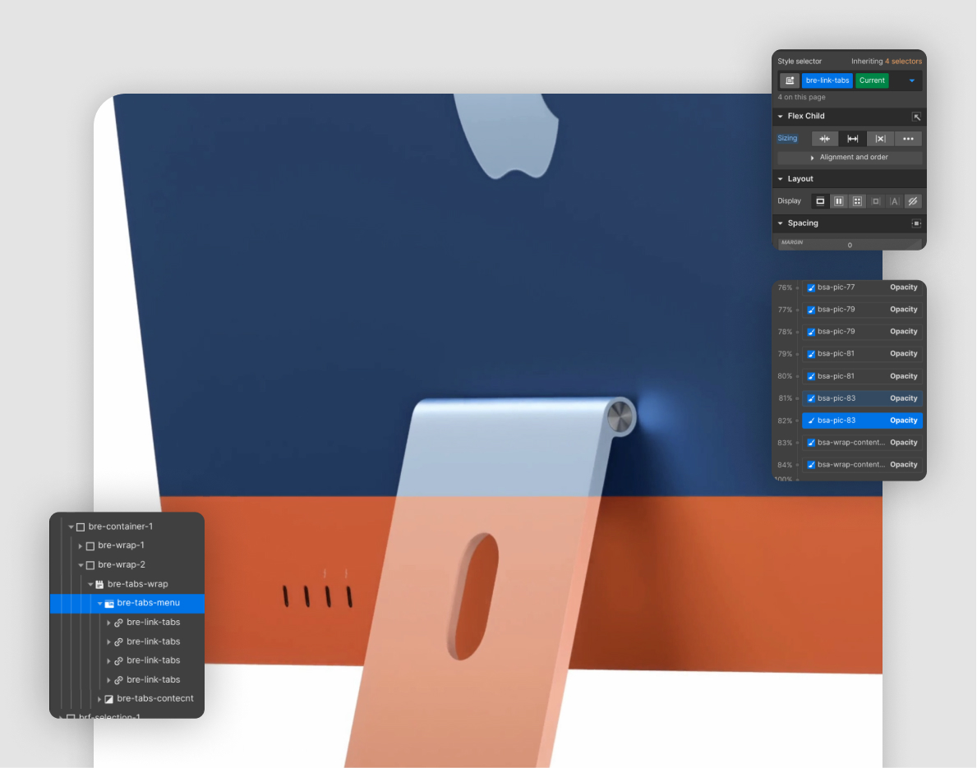Set display to flex
The width and height of the screenshot is (977, 768).
click(839, 201)
